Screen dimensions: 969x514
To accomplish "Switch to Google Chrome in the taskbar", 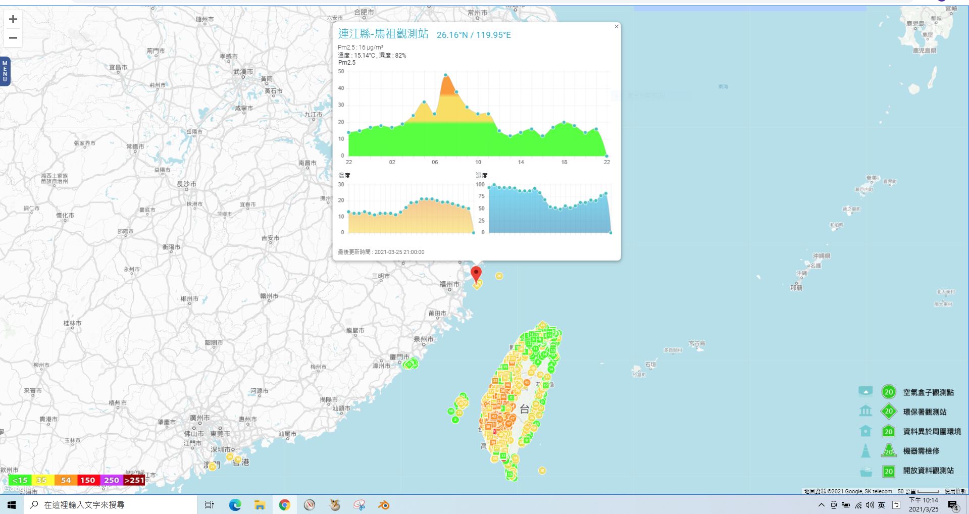I will (x=285, y=504).
